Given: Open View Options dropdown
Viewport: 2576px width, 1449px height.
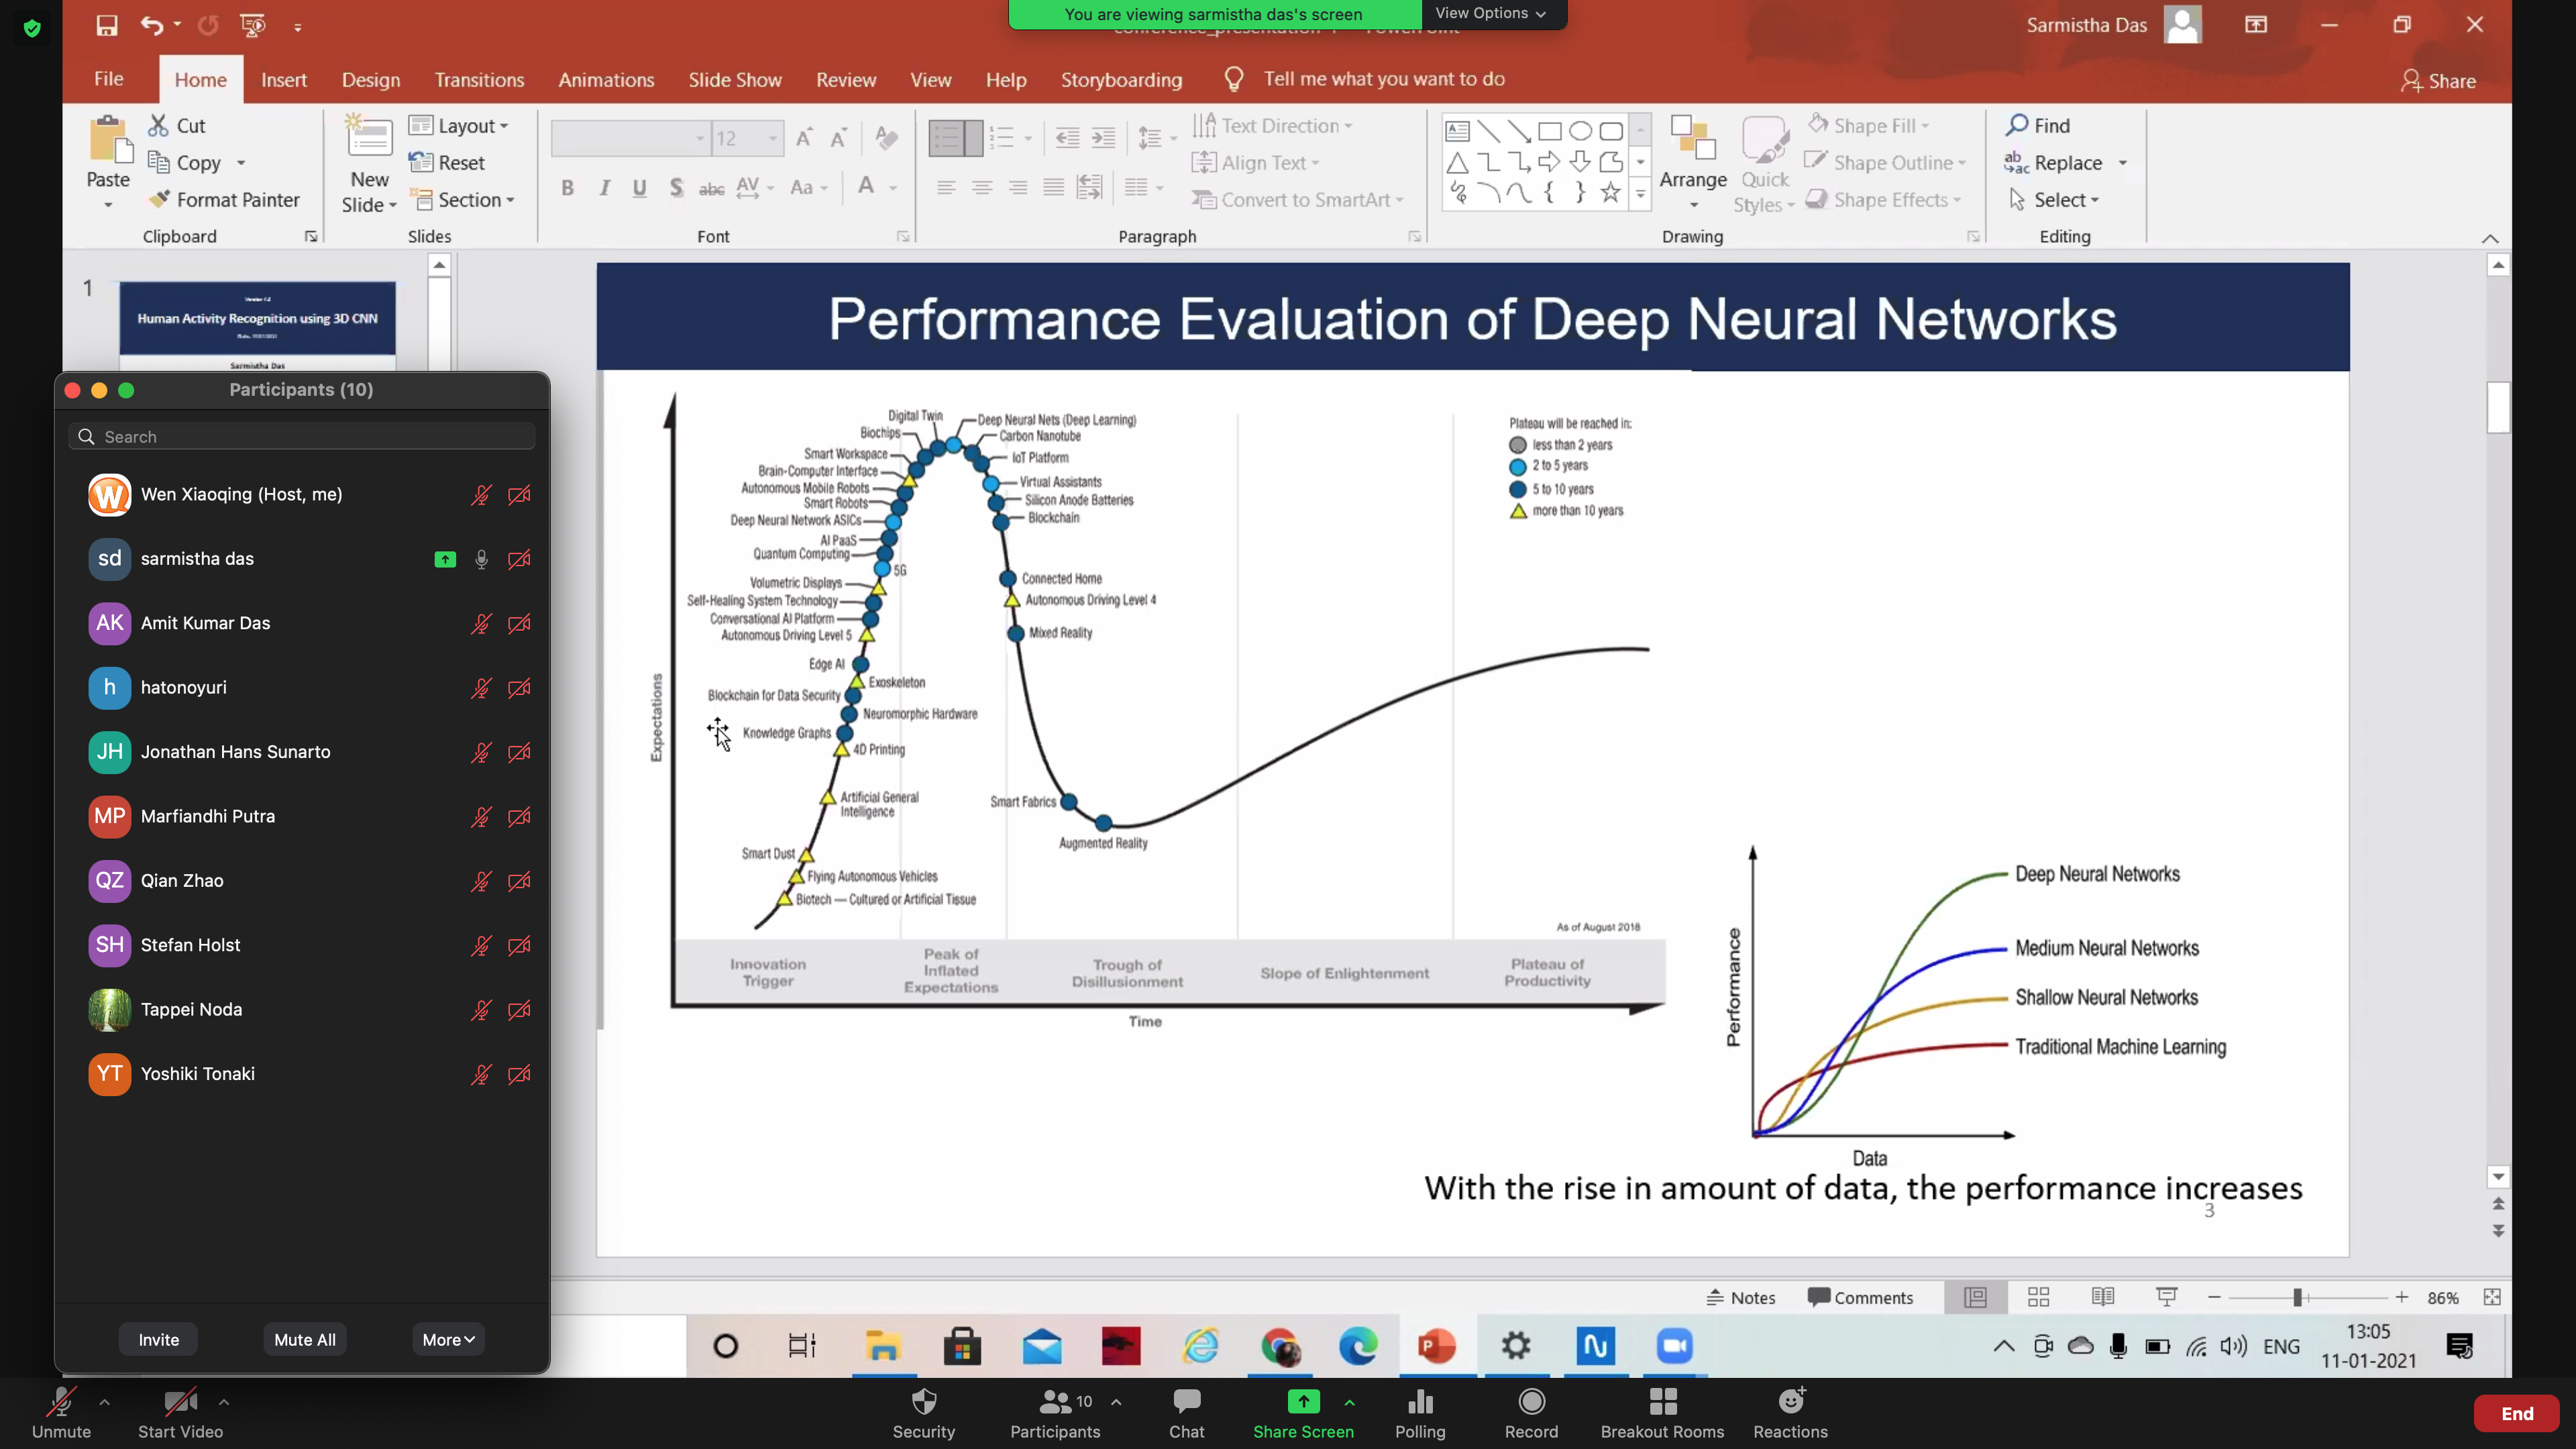Looking at the screenshot, I should click(x=1490, y=13).
